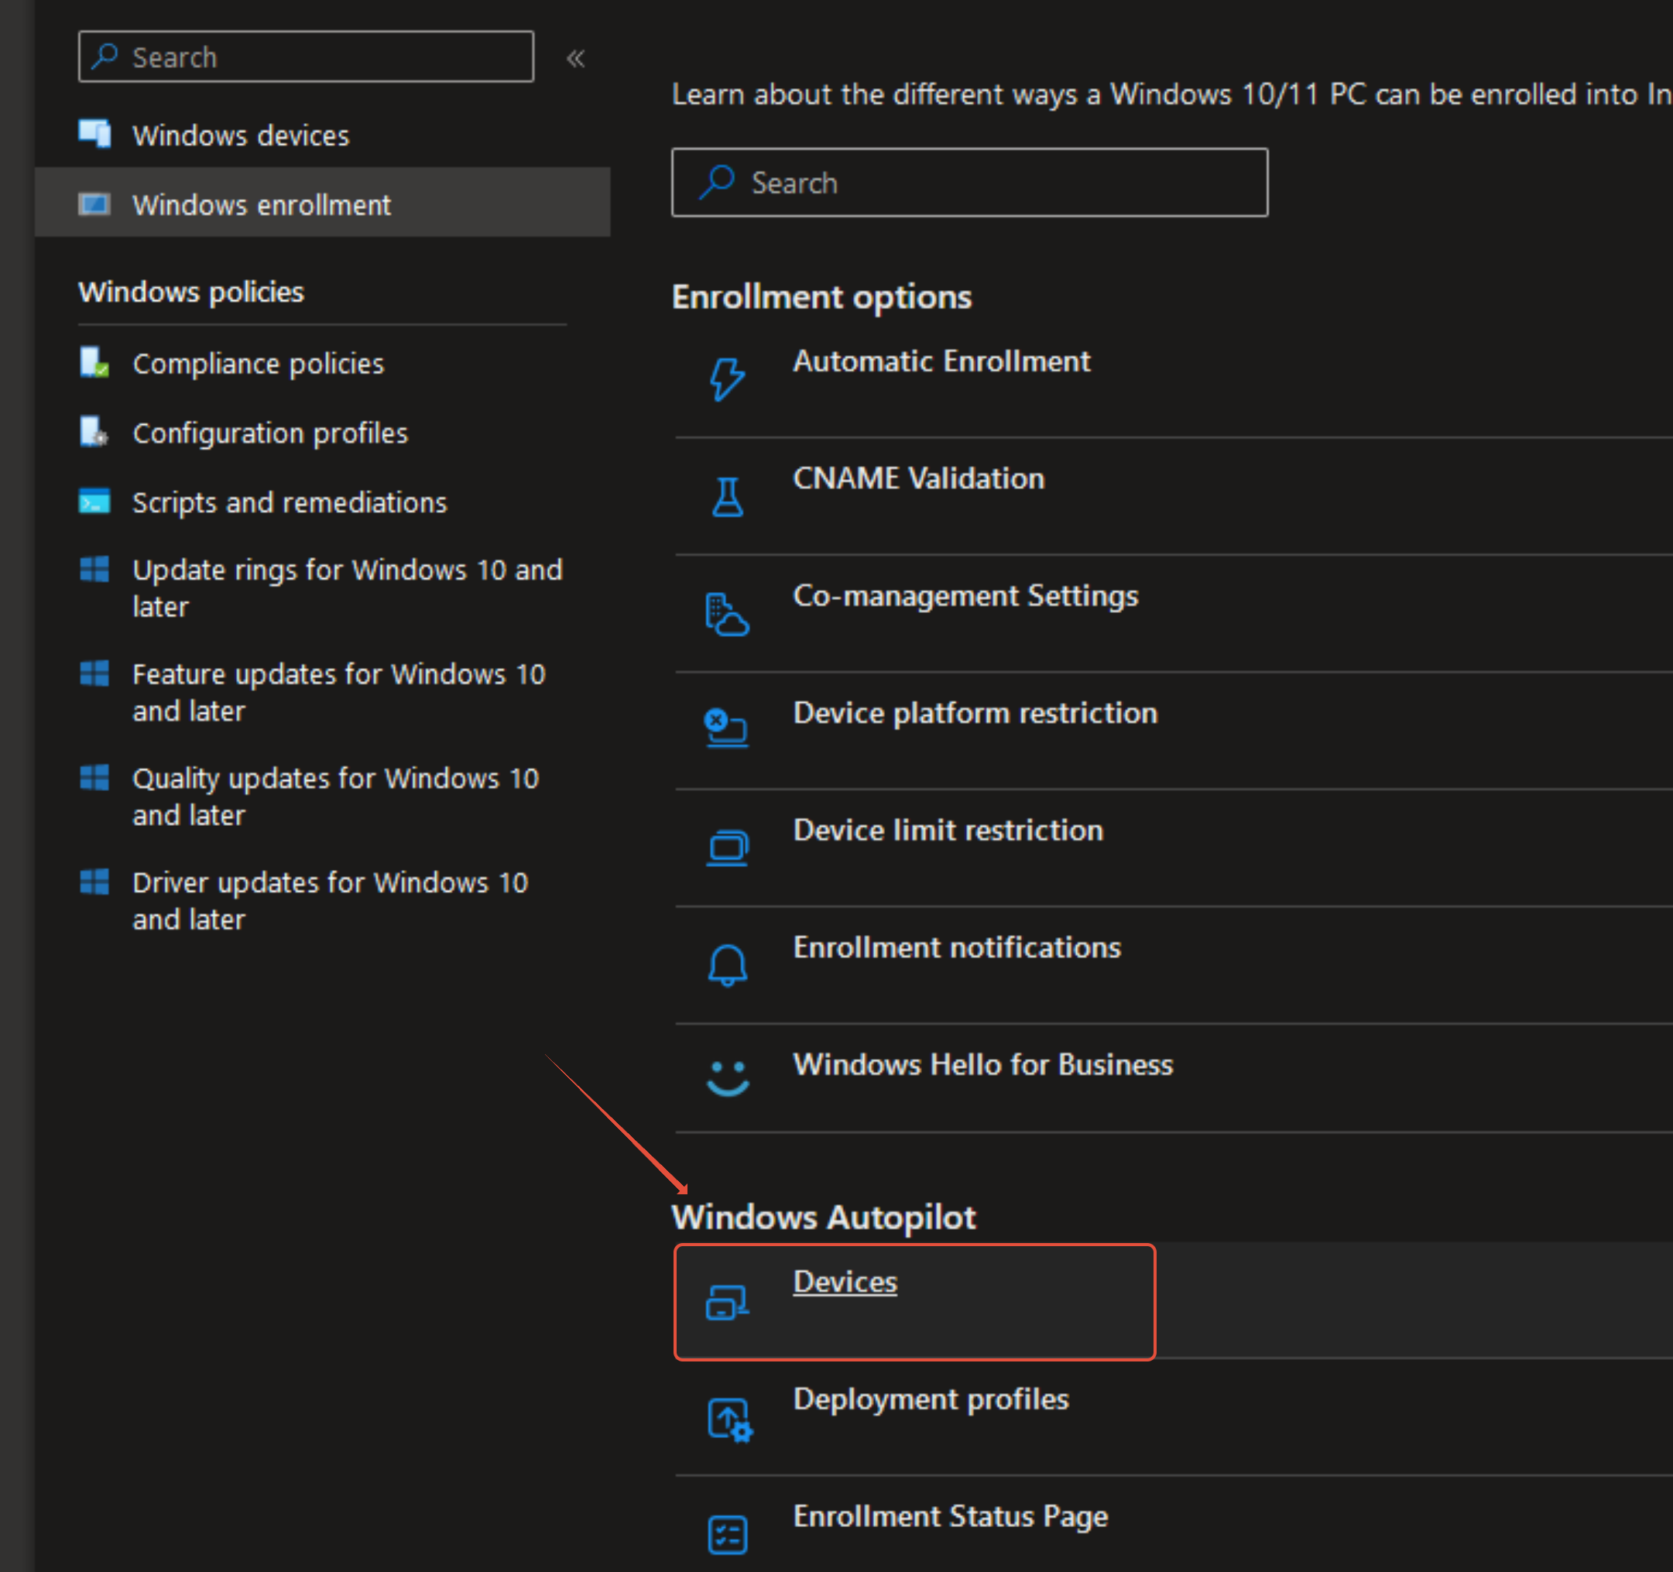Open Scripts and remediations
The height and width of the screenshot is (1572, 1673).
[290, 502]
